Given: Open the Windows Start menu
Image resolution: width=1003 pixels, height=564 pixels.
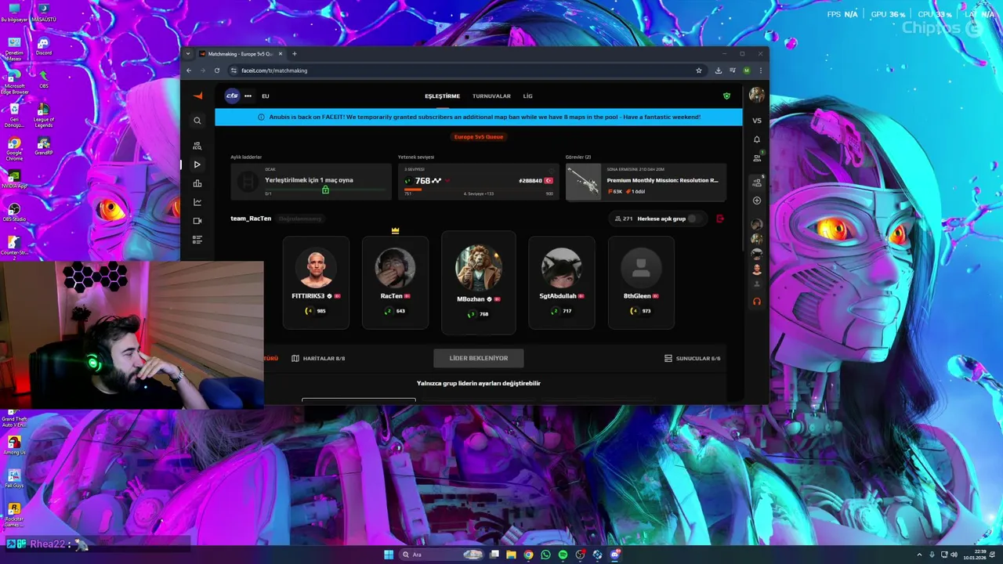Looking at the screenshot, I should (x=389, y=555).
